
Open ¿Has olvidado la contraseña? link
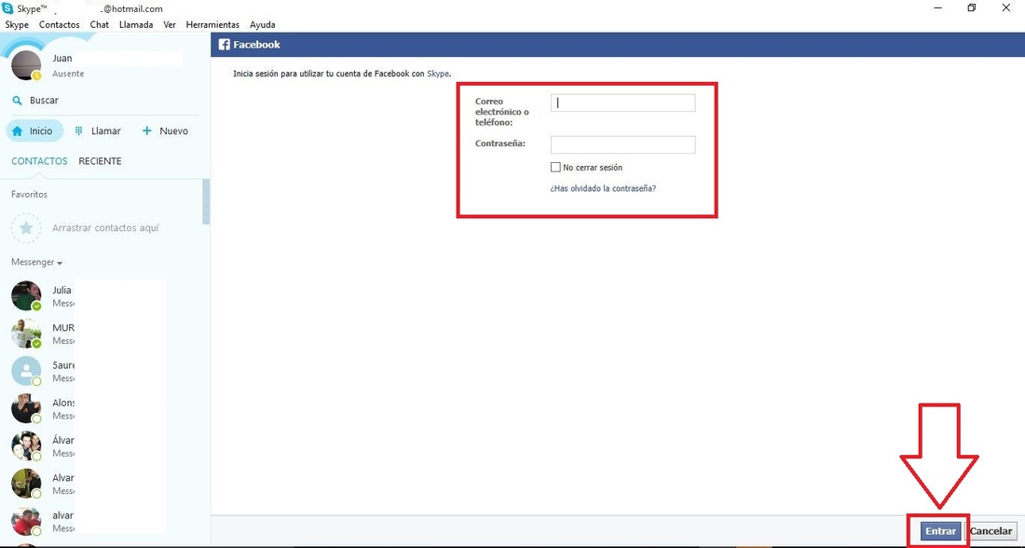click(603, 188)
